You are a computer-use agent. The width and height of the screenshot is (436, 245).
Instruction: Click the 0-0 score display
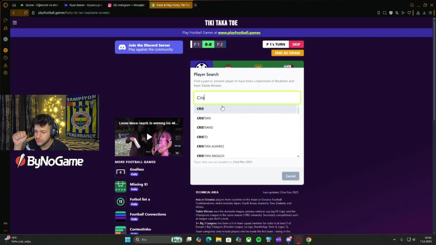[208, 44]
